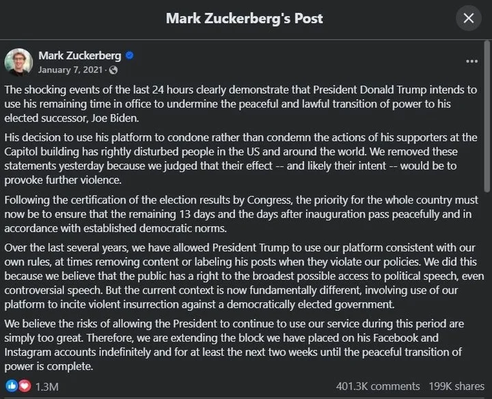
Task: View the 1.3M reactions count
Action: [x=46, y=387]
